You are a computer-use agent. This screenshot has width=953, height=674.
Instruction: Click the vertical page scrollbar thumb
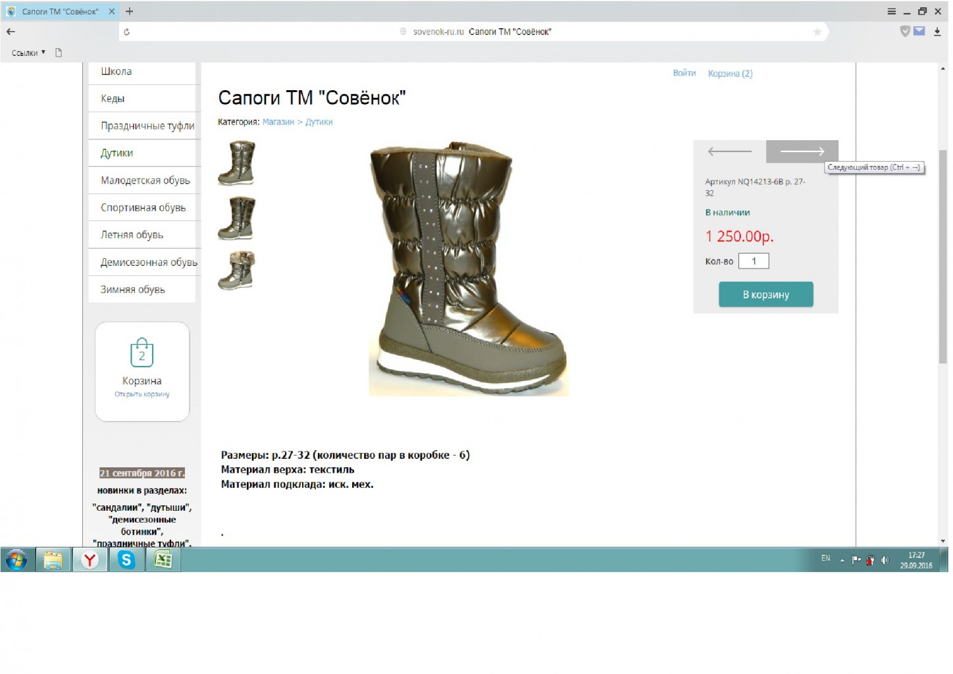click(x=943, y=257)
